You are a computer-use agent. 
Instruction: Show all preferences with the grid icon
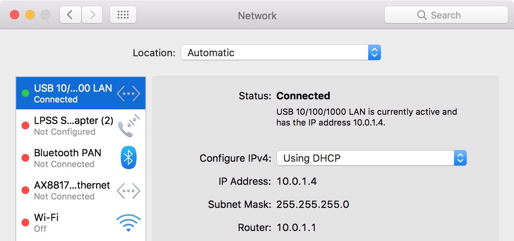pos(123,15)
